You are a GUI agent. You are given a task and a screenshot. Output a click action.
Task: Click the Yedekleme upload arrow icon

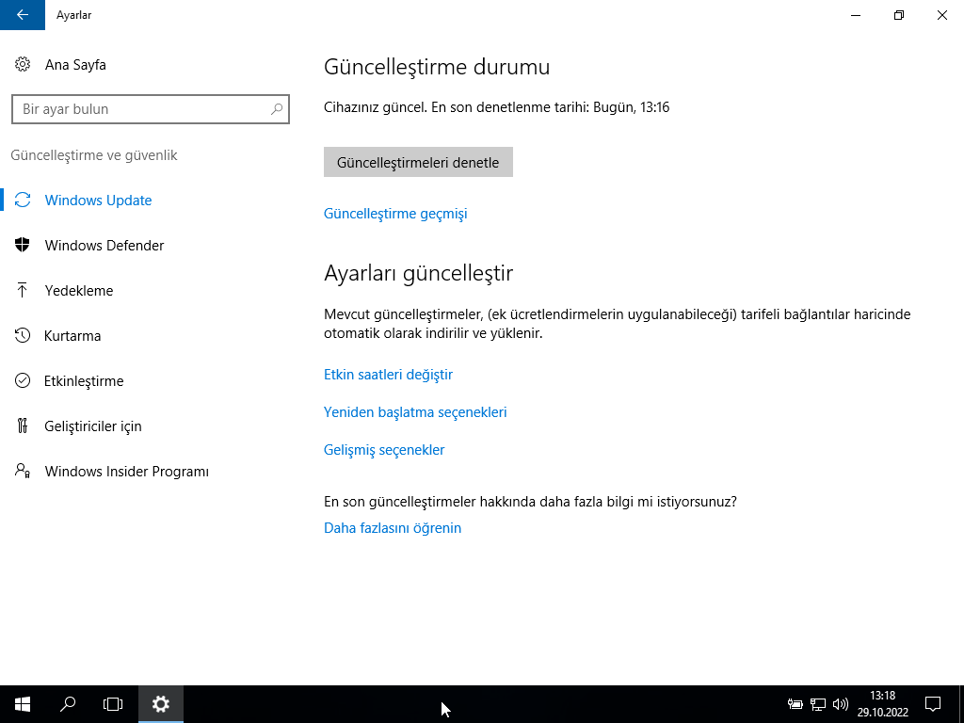pos(23,290)
